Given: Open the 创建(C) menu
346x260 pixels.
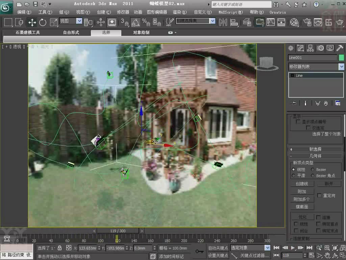Looking at the screenshot, I should click(104, 12).
